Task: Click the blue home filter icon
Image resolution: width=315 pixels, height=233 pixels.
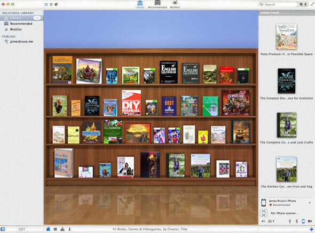Action: click(x=48, y=229)
